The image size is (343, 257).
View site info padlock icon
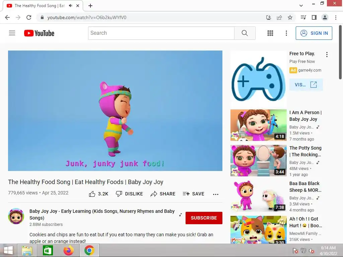click(x=42, y=17)
